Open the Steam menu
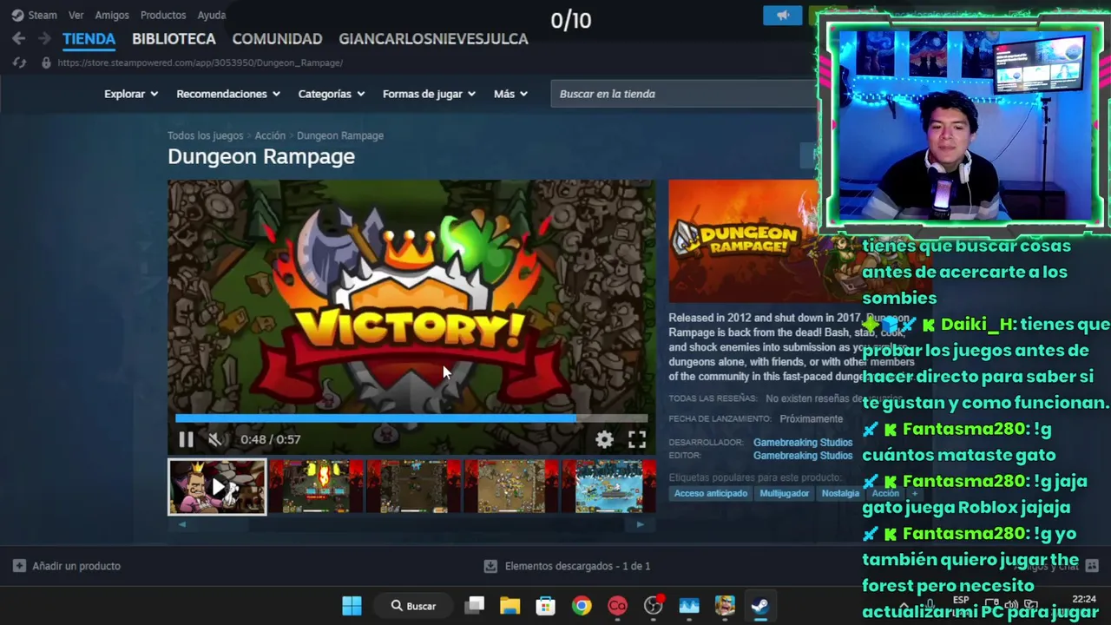Screen dimensions: 1111x625 [x=35, y=15]
